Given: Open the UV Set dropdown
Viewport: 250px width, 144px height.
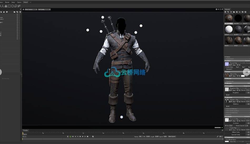Looking at the screenshot, I should tap(231, 126).
